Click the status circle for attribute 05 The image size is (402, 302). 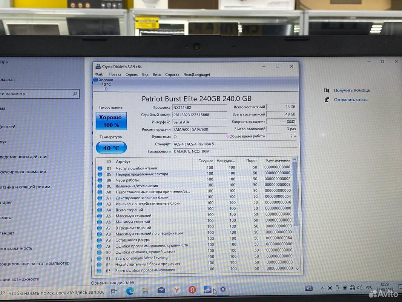[100, 174]
